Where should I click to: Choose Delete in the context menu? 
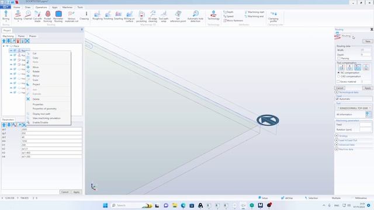pos(36,99)
